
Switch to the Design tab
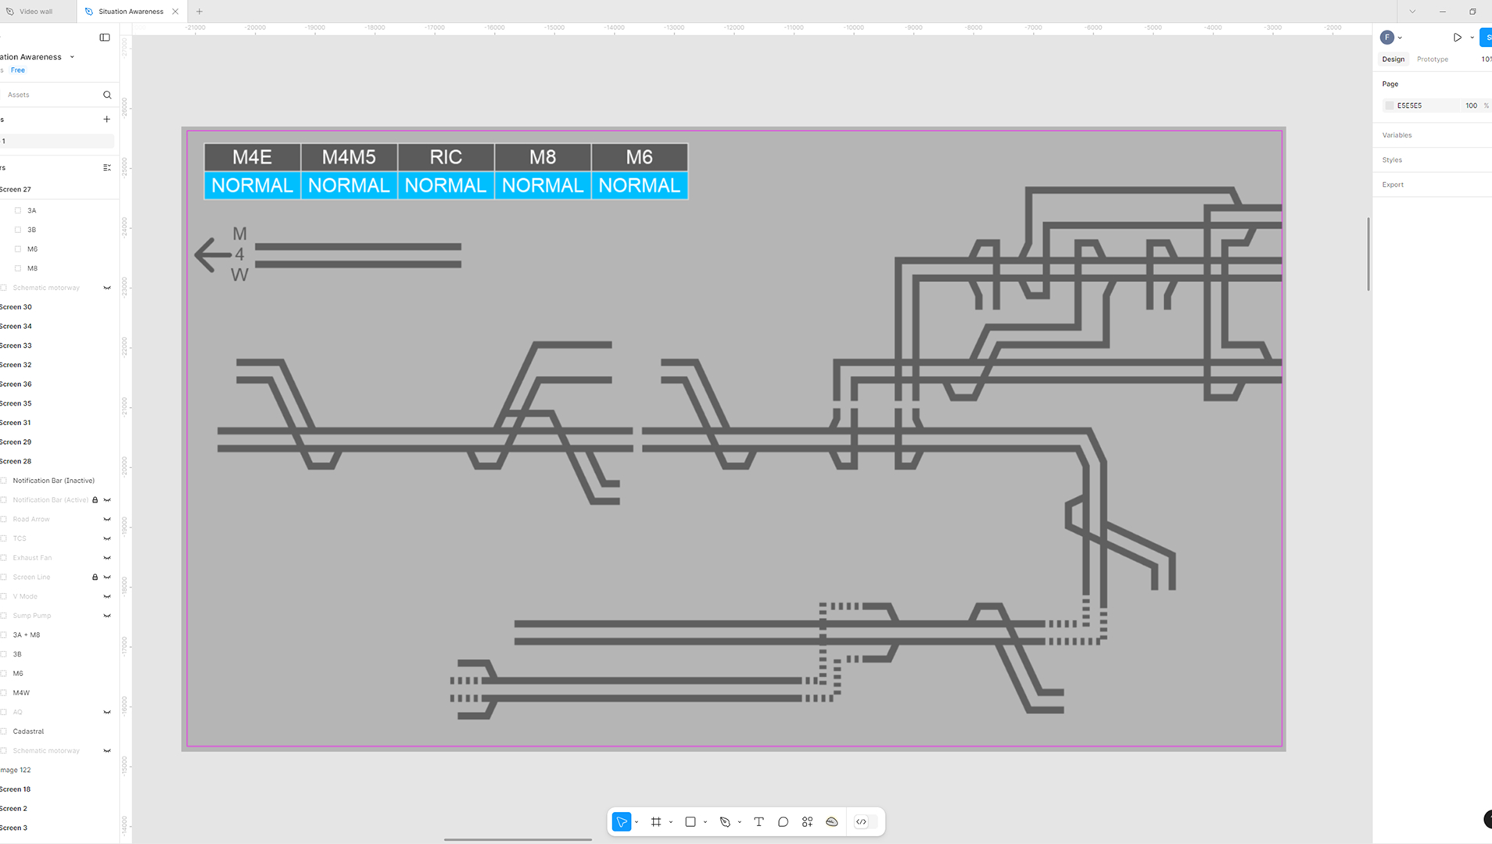[1393, 59]
